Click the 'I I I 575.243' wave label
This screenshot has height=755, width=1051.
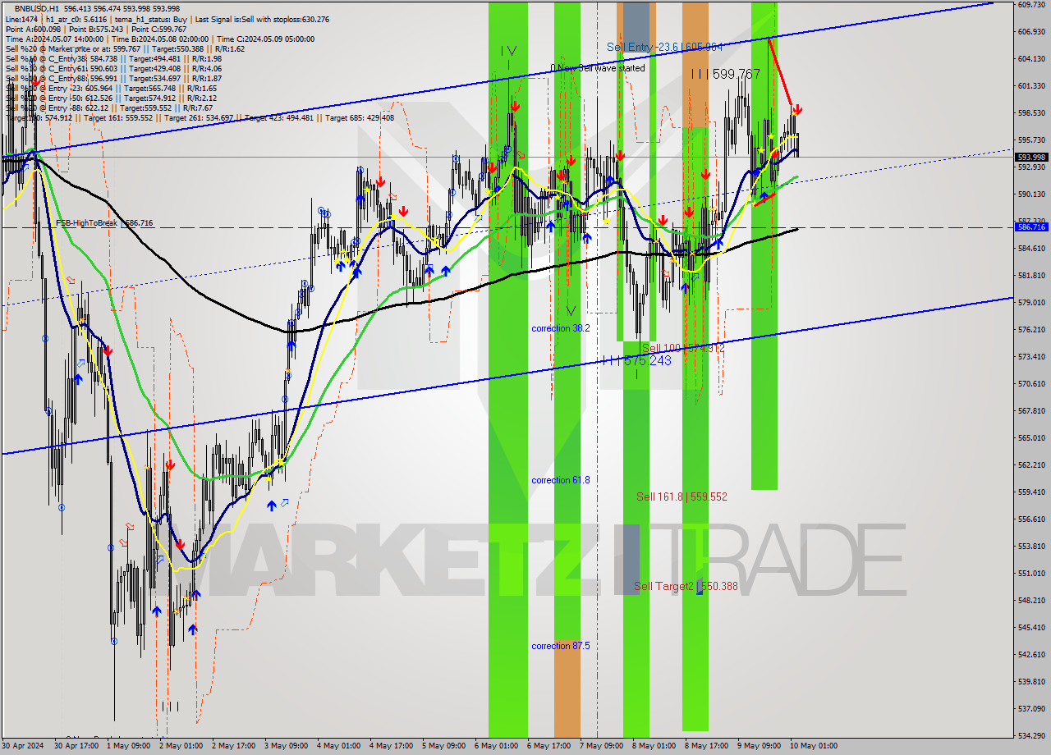pos(636,360)
